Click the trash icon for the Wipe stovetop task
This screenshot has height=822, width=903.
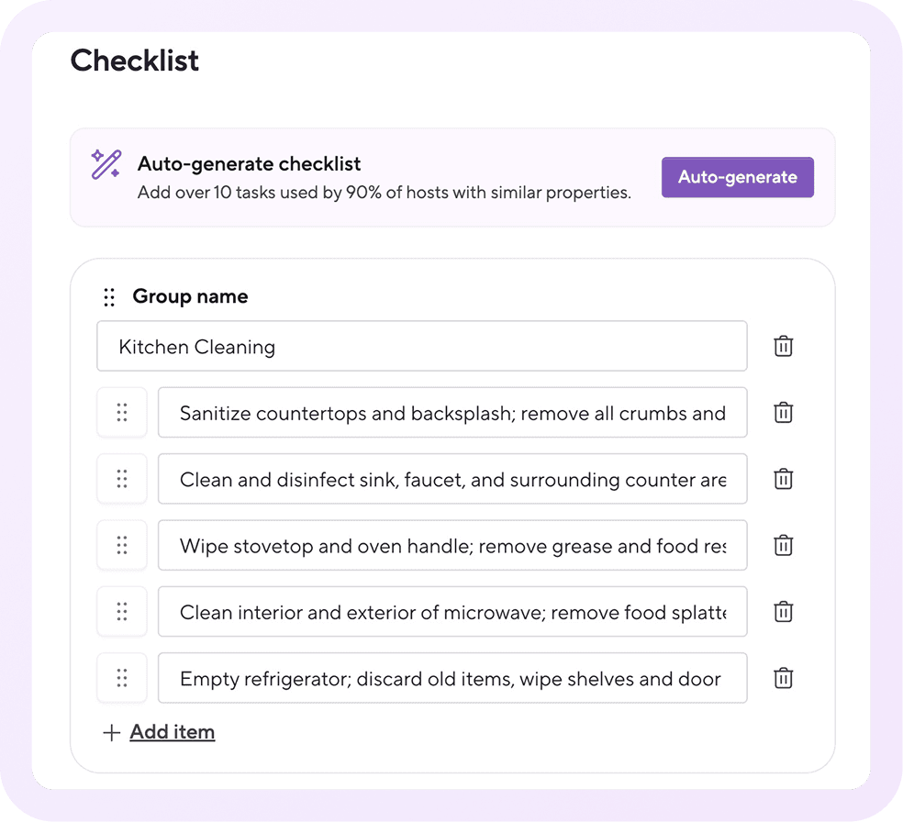click(783, 545)
